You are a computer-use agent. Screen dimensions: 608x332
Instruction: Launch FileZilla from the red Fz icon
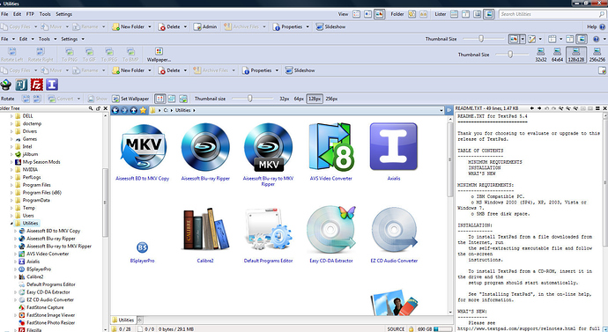[x=37, y=85]
